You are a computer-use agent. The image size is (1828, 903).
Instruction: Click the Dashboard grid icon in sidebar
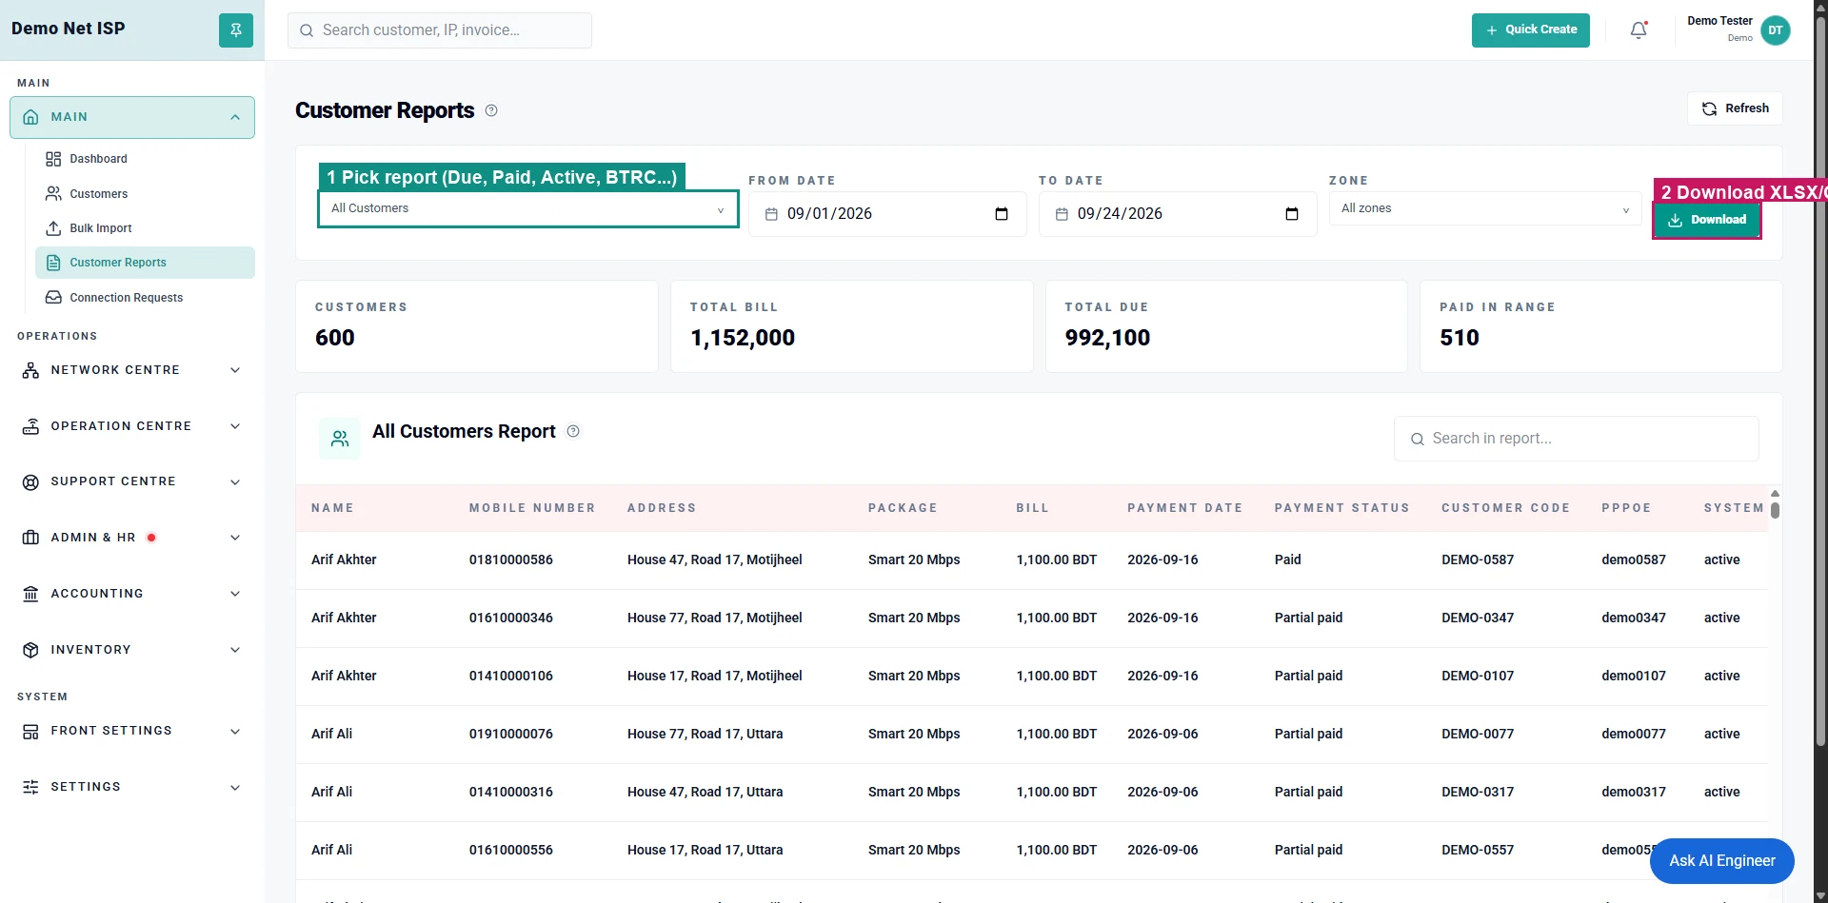point(53,159)
